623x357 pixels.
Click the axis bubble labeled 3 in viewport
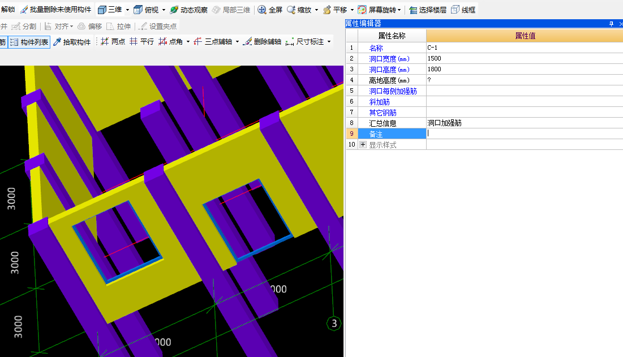click(334, 324)
